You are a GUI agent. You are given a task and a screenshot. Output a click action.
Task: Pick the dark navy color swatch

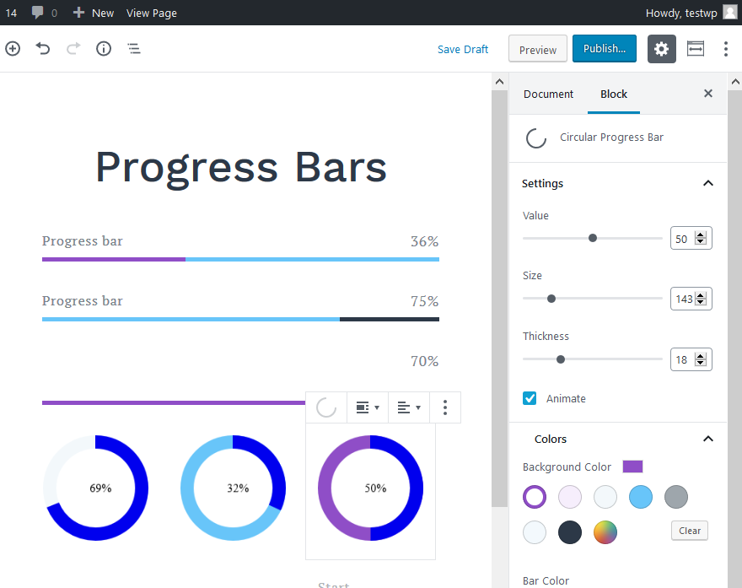pyautogui.click(x=570, y=532)
